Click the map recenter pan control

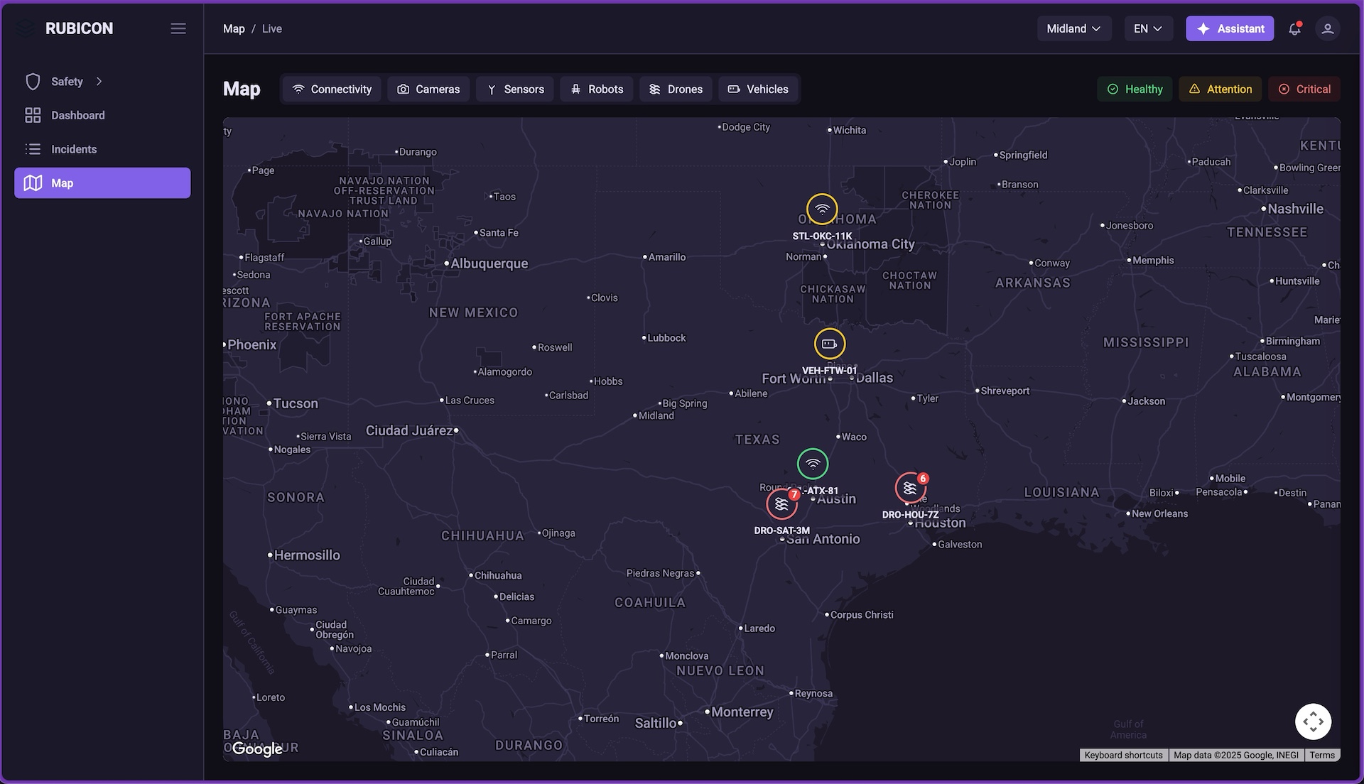pyautogui.click(x=1313, y=722)
